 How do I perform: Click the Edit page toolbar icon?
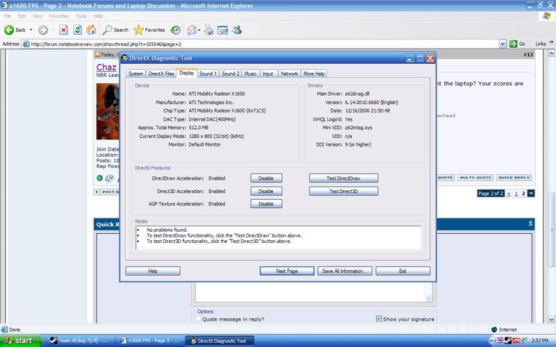point(222,30)
